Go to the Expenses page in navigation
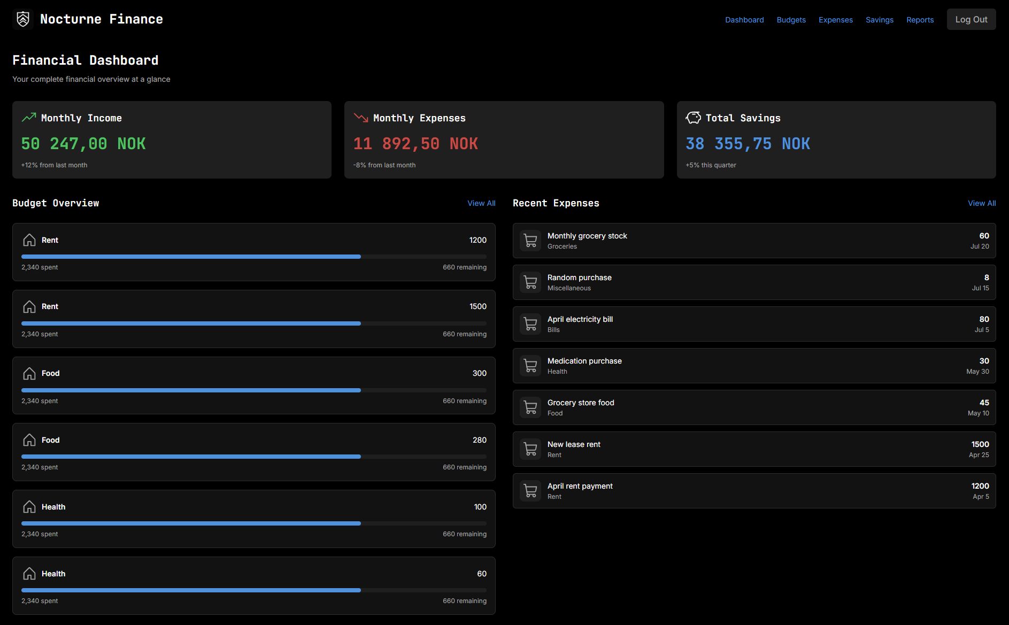The width and height of the screenshot is (1009, 625). [835, 20]
